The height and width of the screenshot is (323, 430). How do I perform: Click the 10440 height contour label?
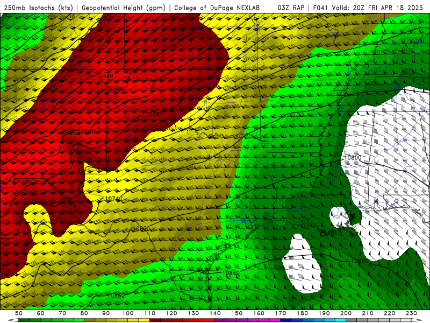pyautogui.click(x=105, y=76)
